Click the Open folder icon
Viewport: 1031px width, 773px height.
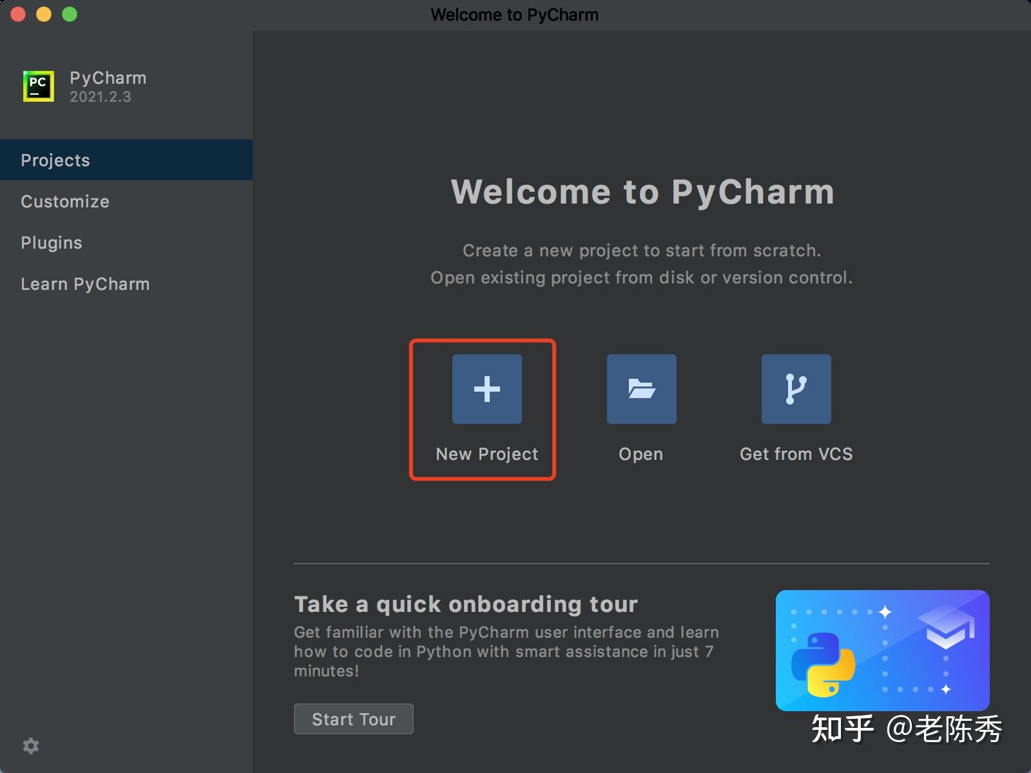pos(641,388)
